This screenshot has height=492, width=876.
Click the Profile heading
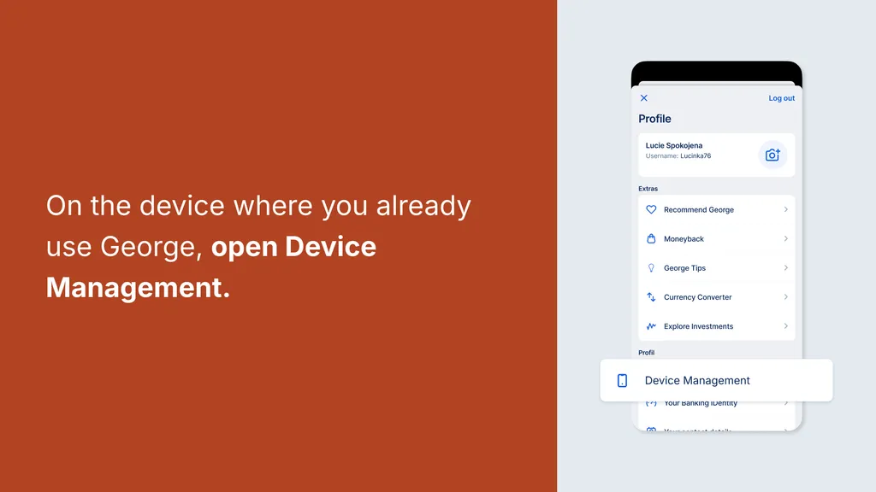coord(654,119)
